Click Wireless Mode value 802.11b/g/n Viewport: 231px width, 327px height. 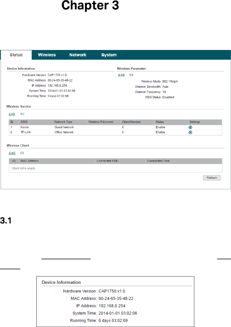coord(170,82)
